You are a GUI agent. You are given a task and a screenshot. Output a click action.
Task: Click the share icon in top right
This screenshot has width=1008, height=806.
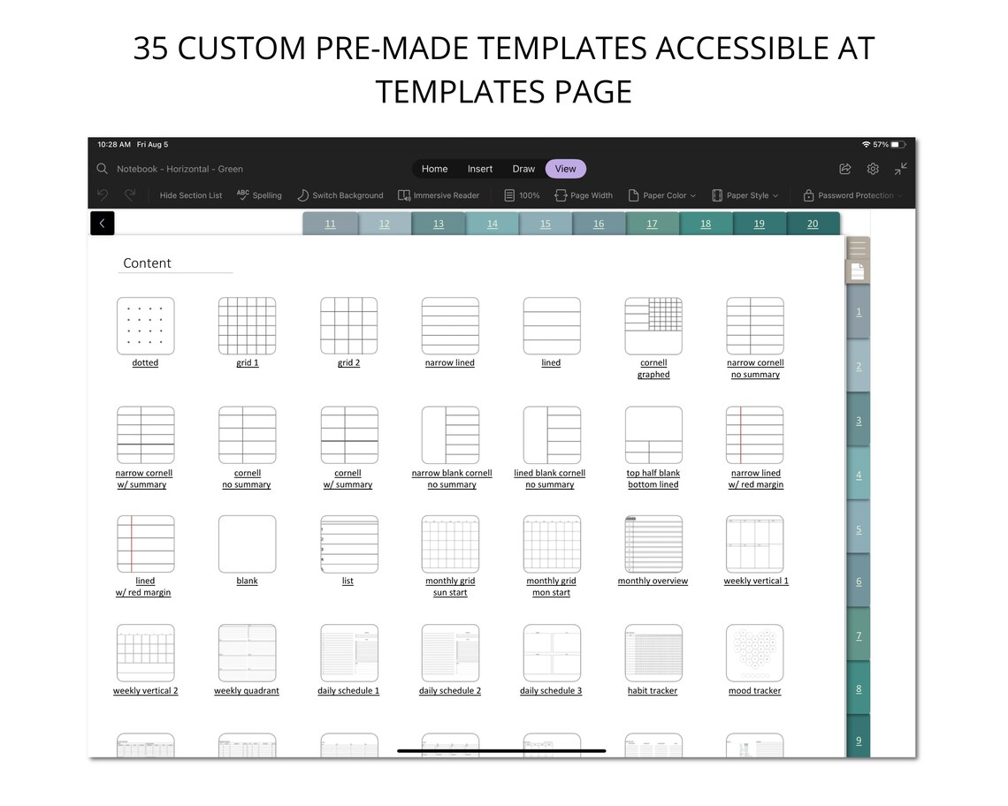pos(844,168)
